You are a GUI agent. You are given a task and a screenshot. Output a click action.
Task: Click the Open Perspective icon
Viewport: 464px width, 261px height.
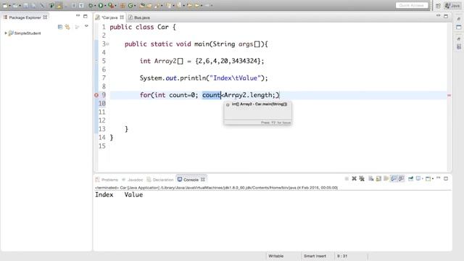(438, 6)
